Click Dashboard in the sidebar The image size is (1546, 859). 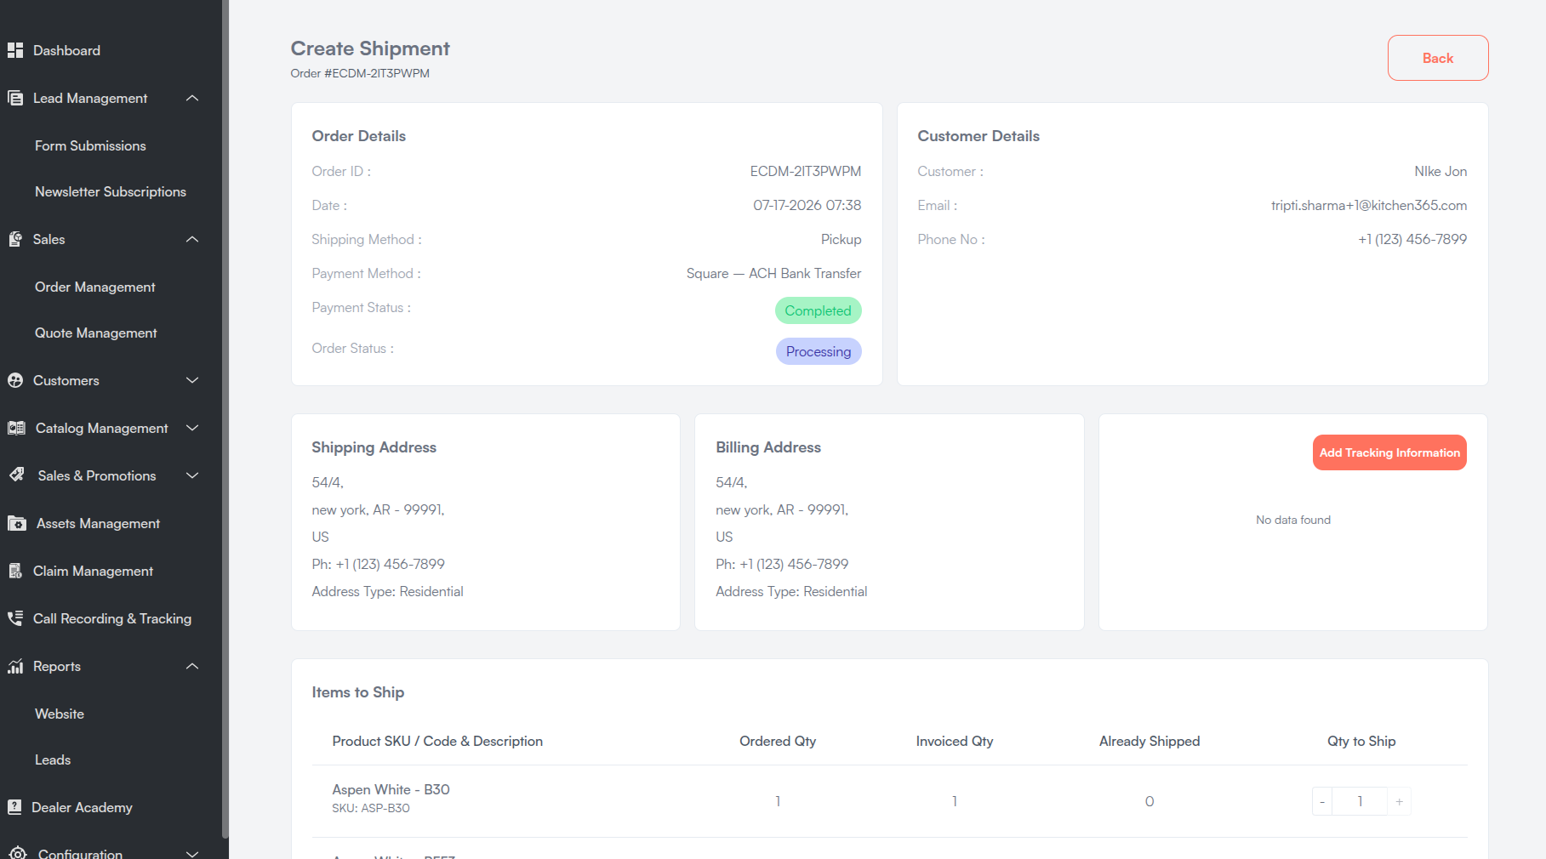(x=66, y=50)
